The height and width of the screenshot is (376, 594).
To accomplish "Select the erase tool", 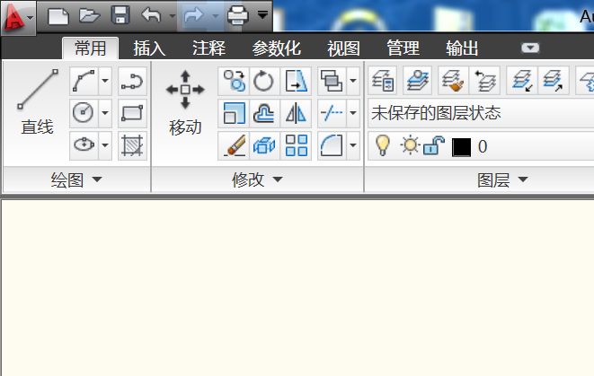I will (x=234, y=145).
